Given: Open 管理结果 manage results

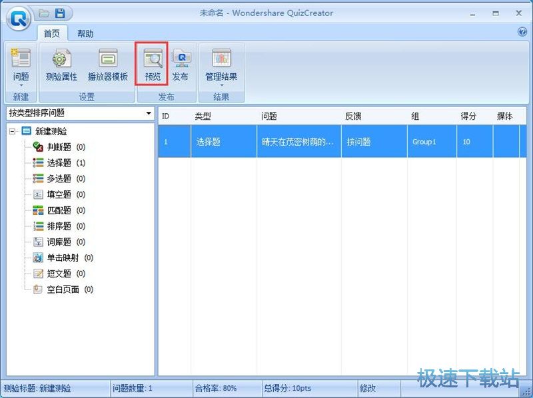Looking at the screenshot, I should (x=221, y=65).
